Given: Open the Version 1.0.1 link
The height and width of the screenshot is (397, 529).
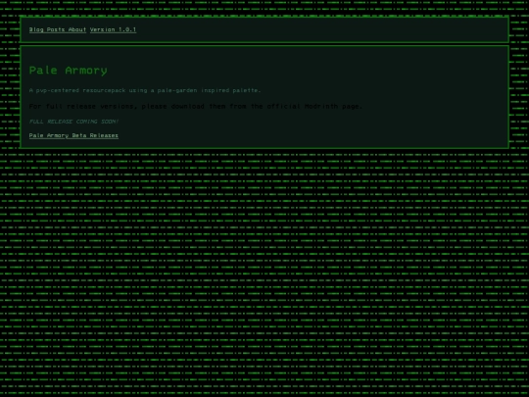Looking at the screenshot, I should pyautogui.click(x=113, y=29).
